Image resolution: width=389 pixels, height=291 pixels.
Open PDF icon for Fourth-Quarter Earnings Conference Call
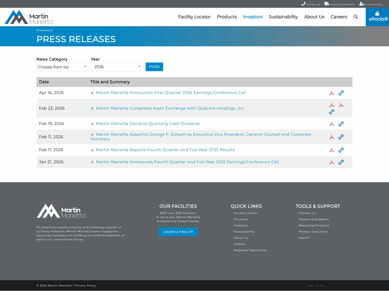(332, 162)
